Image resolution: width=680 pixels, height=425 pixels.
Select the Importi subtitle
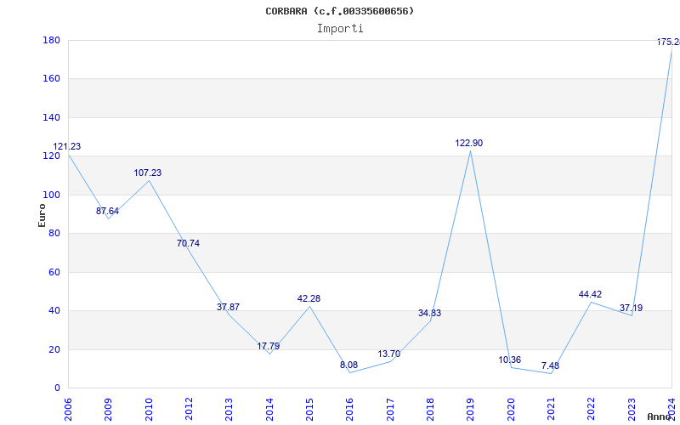click(x=340, y=29)
